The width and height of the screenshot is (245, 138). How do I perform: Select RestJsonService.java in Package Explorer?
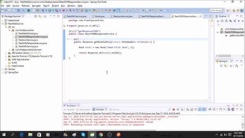(x=28, y=40)
